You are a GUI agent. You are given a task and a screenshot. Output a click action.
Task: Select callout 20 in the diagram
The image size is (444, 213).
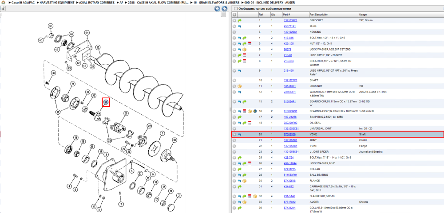pos(106,102)
